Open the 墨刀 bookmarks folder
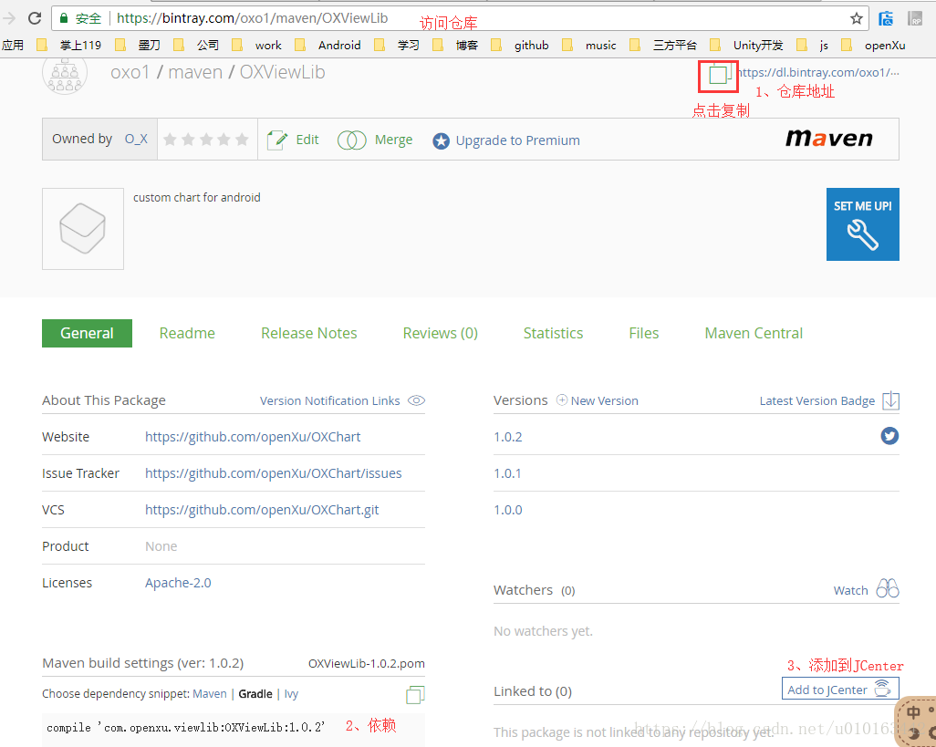The width and height of the screenshot is (936, 747). (x=138, y=46)
